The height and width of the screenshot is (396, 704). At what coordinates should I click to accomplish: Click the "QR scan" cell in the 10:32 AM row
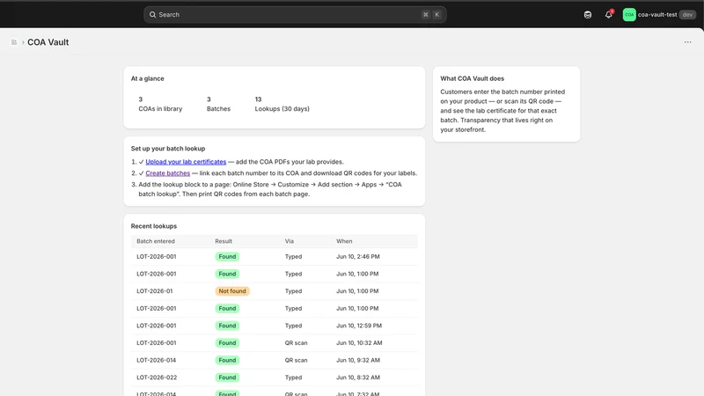[296, 343]
